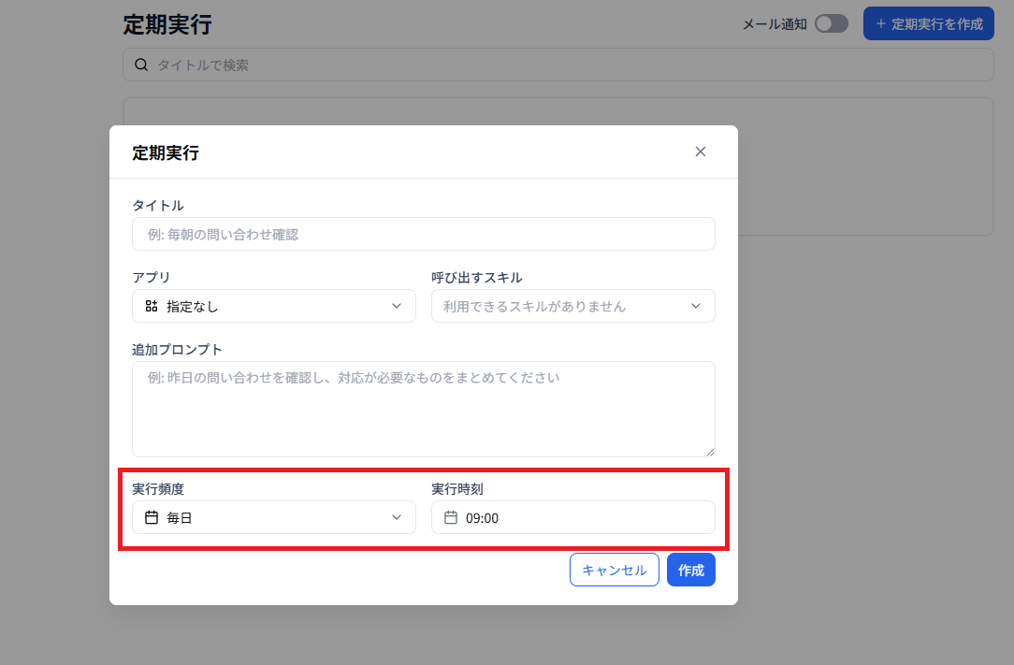Click the calendar icon in 実行頻度 field
This screenshot has width=1014, height=665.
point(152,517)
